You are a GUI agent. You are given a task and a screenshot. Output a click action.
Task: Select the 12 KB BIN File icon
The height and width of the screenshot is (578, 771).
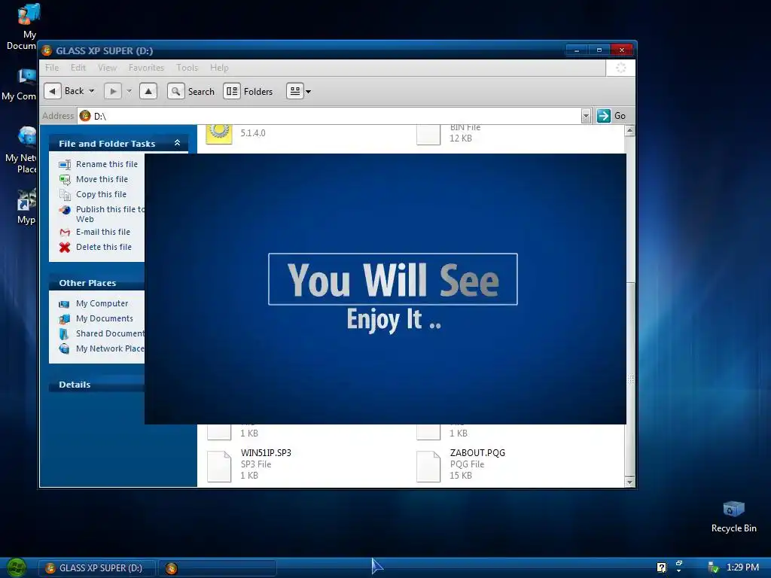point(428,135)
